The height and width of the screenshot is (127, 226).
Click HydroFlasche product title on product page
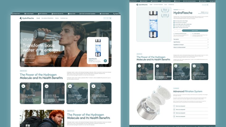pyautogui.click(x=183, y=13)
